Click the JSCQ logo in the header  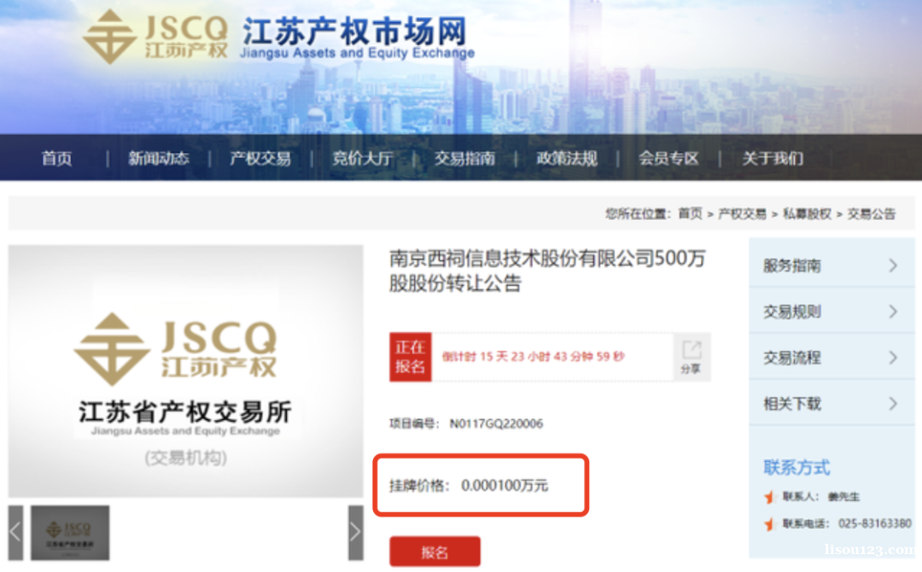point(155,37)
